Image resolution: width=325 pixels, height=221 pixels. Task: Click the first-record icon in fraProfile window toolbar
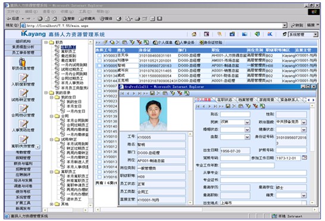[x=122, y=93]
